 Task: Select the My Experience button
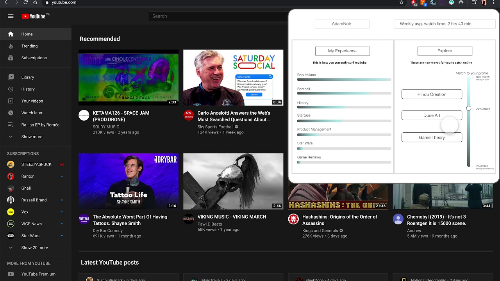click(343, 51)
